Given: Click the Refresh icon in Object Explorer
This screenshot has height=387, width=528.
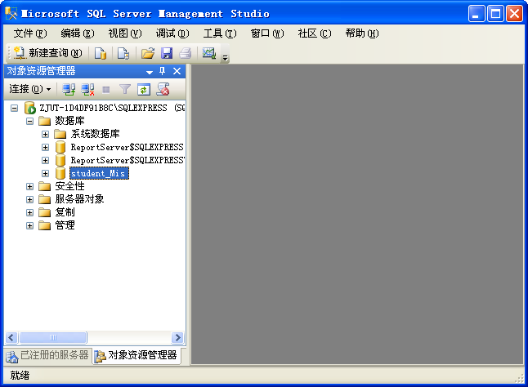Looking at the screenshot, I should (x=144, y=88).
